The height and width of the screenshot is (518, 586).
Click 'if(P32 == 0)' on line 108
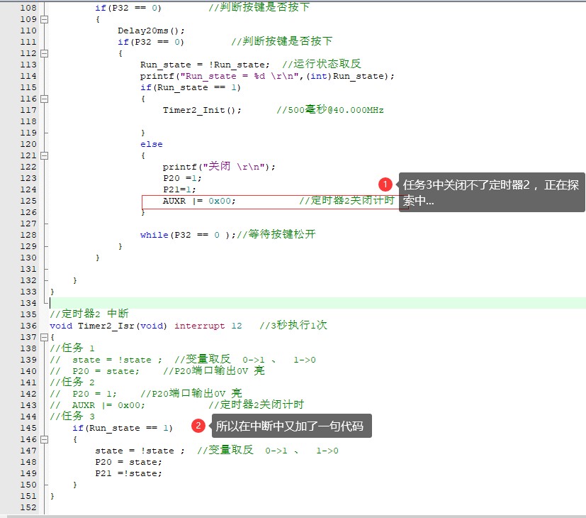128,9
